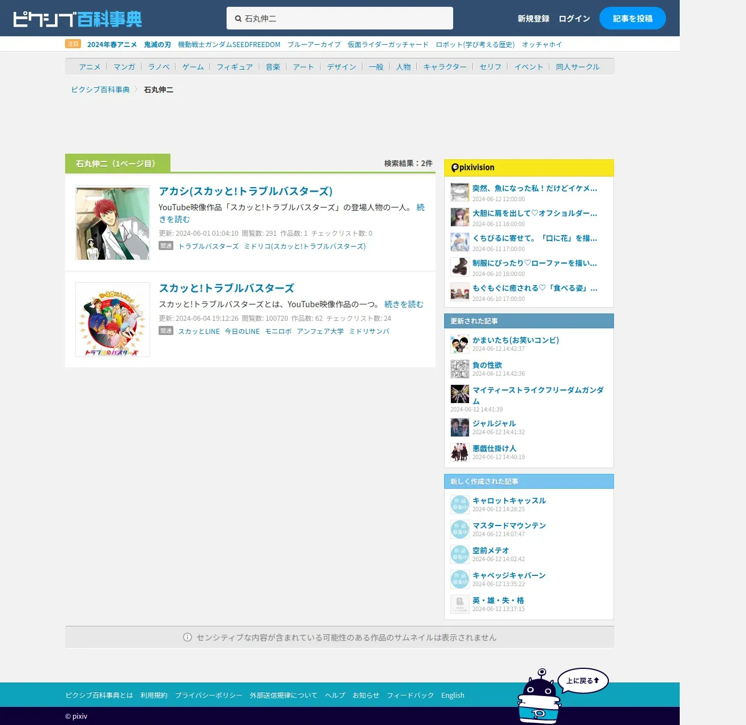Screen dimensions: 746x725
Task: Click ピクシブ百科事典 breadcrumb link
Action: point(100,90)
